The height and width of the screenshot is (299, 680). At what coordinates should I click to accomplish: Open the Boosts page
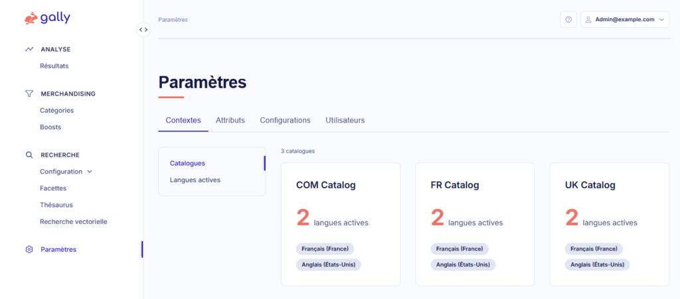50,127
